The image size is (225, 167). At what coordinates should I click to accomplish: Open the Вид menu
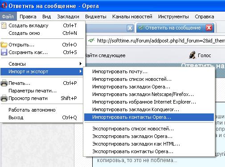click(x=46, y=17)
